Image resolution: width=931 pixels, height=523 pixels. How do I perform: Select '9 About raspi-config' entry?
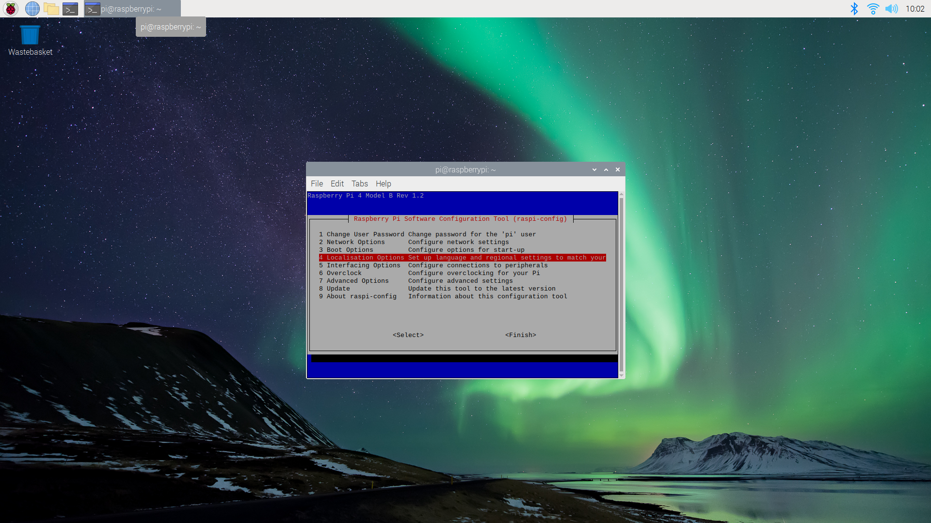coord(462,296)
